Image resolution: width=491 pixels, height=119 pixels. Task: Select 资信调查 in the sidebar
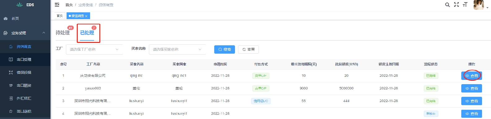25,47
